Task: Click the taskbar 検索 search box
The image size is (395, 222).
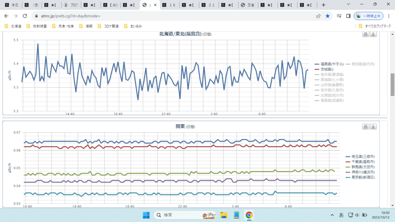Action: 185,215
